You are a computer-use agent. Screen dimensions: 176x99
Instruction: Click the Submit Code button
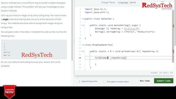point(164,81)
